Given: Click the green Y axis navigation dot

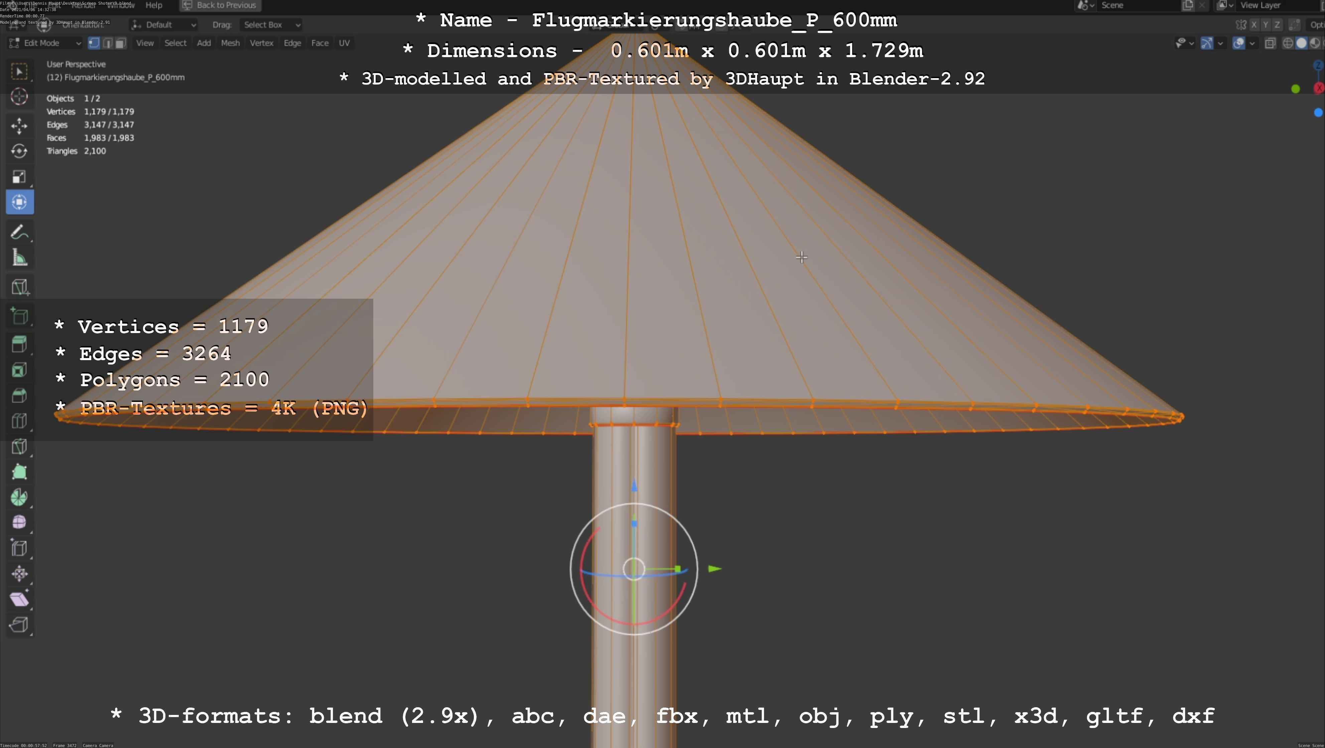Looking at the screenshot, I should click(x=1296, y=89).
